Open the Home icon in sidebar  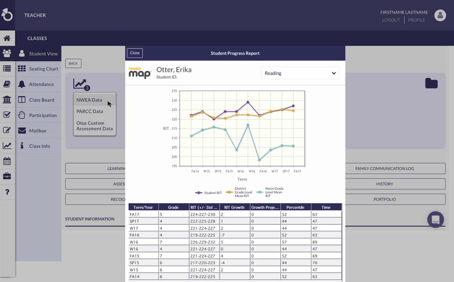pyautogui.click(x=7, y=38)
